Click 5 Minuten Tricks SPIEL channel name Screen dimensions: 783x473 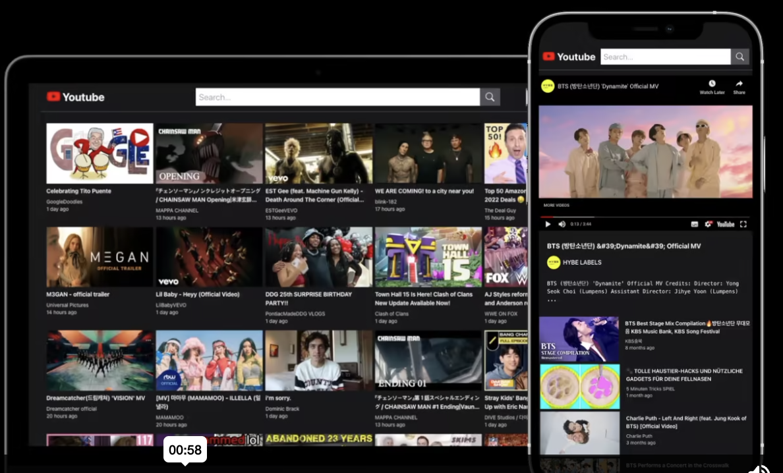tap(650, 389)
